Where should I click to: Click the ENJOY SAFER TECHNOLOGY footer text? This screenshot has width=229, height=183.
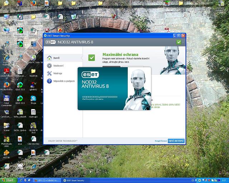(63, 141)
